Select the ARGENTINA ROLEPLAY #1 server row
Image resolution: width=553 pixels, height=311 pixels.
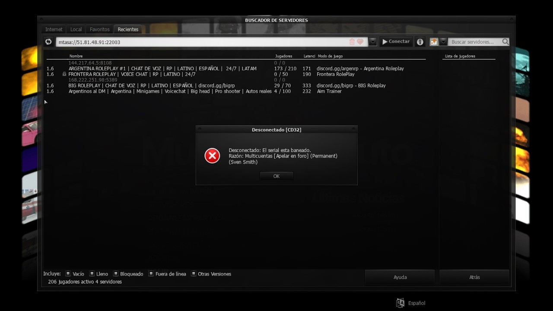236,69
